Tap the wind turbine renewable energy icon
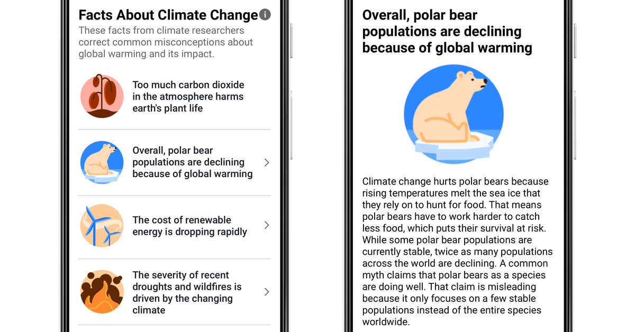The image size is (635, 332). [x=102, y=226]
